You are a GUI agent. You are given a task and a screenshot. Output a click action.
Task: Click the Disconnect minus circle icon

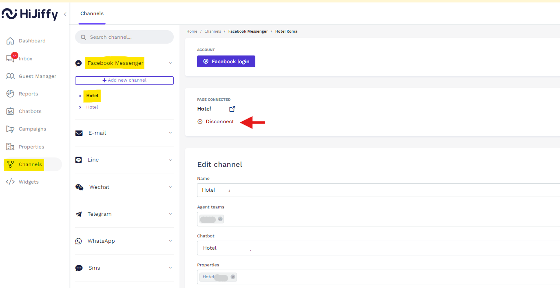(200, 122)
